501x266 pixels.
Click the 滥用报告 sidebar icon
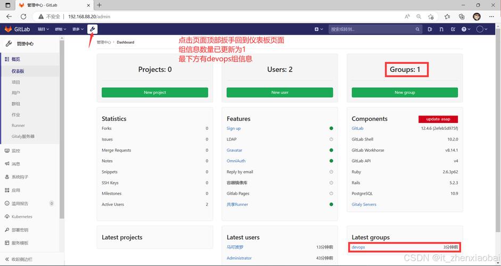(7, 203)
